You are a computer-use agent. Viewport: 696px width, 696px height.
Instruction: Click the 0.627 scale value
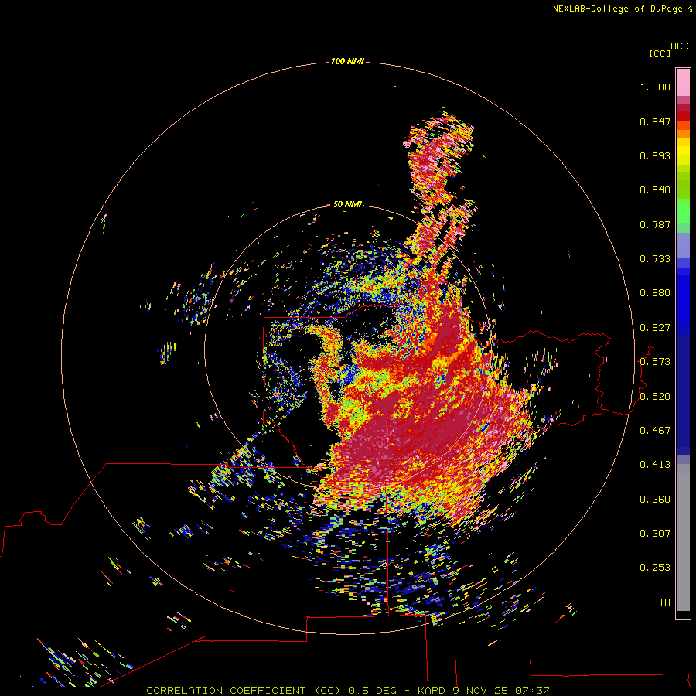pos(655,328)
